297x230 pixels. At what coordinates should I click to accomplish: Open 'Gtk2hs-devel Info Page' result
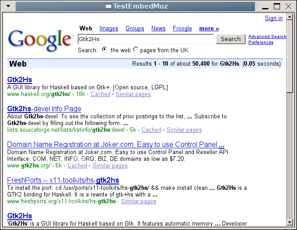tap(44, 109)
